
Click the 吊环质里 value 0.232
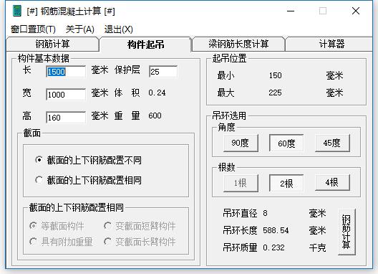point(274,247)
